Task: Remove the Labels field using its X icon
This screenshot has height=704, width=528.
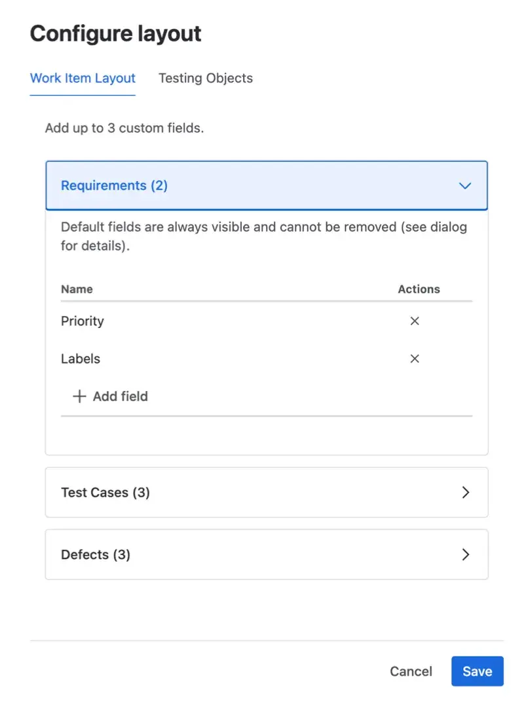Action: click(415, 359)
